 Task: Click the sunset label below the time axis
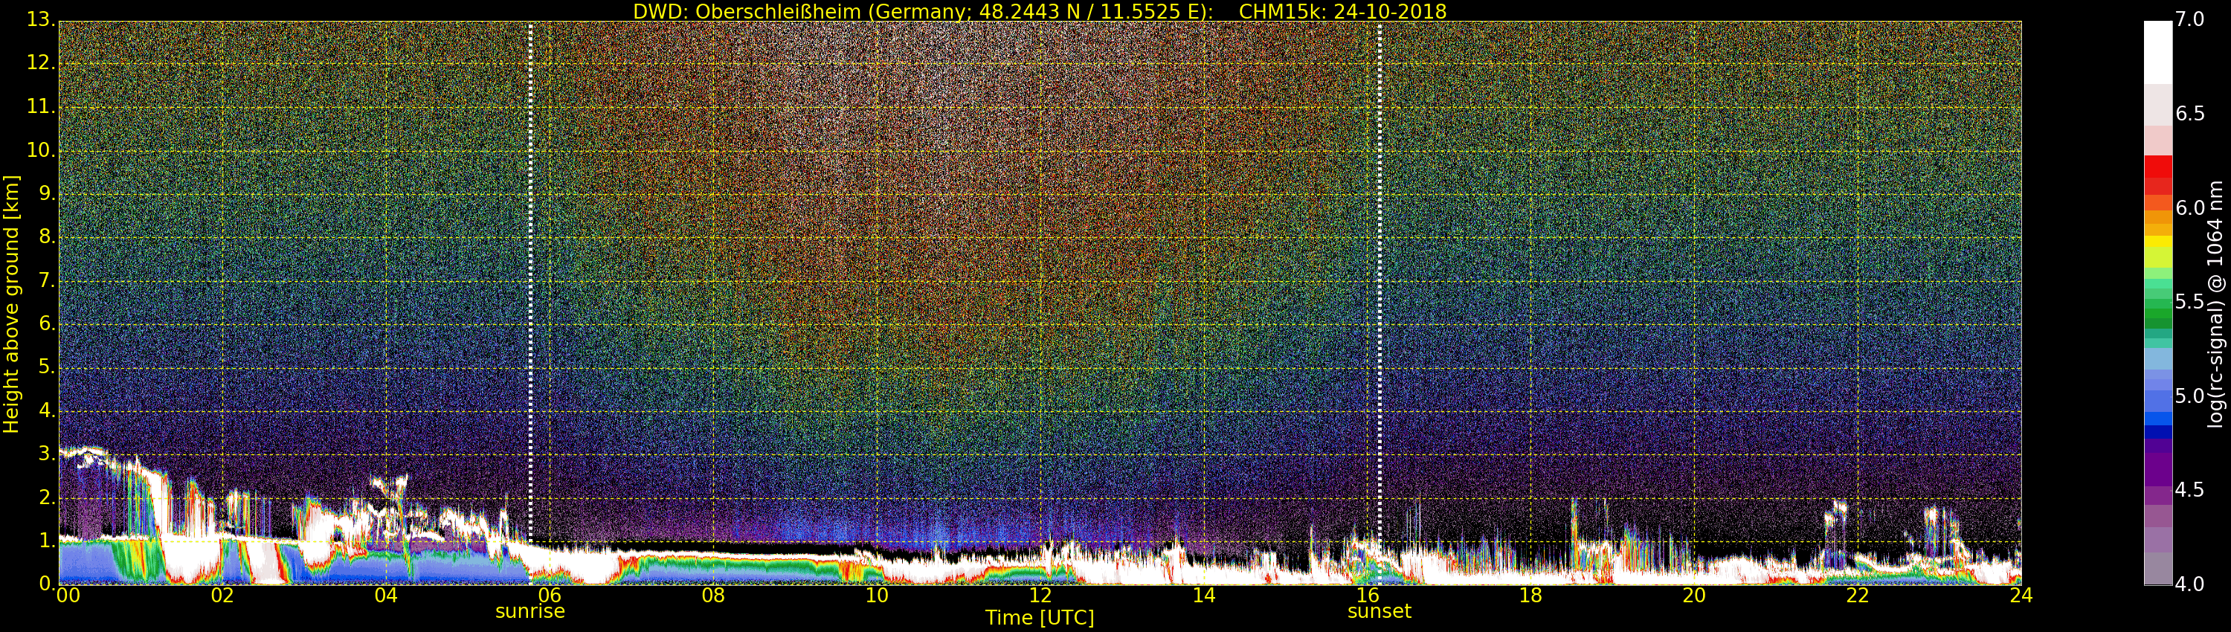point(1379,611)
